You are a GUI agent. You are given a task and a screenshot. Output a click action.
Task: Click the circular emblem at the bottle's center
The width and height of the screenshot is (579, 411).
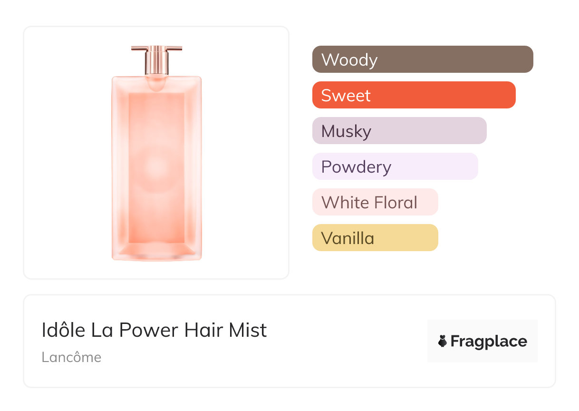(x=156, y=167)
